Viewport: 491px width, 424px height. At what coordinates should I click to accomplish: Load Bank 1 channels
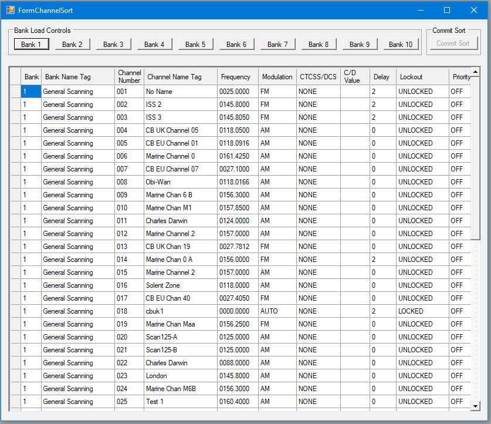[31, 44]
